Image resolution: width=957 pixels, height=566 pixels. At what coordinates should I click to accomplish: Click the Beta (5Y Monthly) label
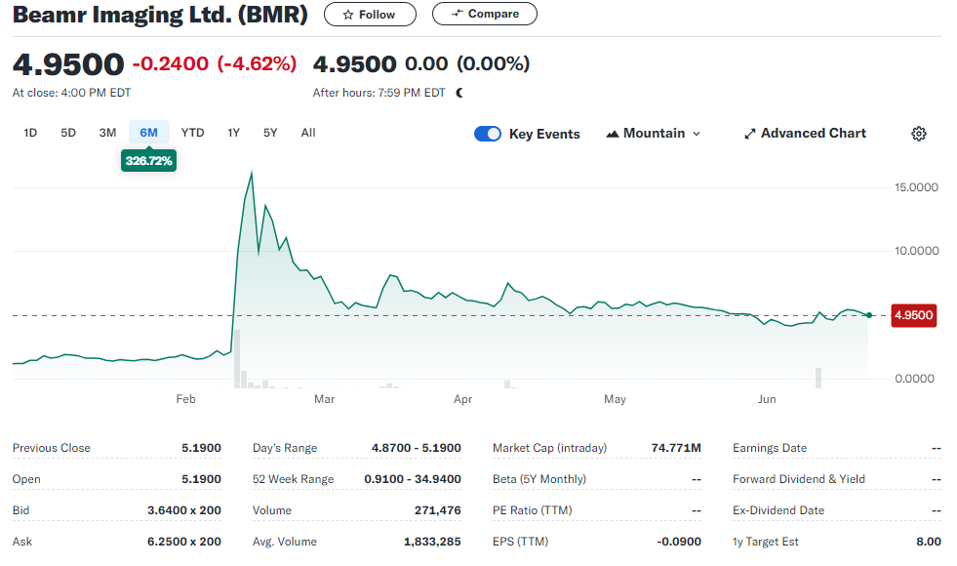click(538, 479)
